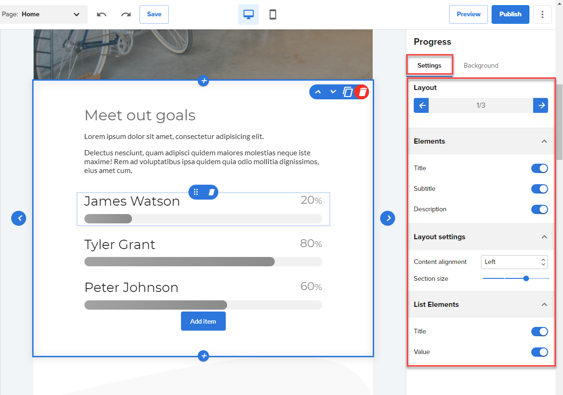Toggle the Description switch
Screen dimensions: 563x395
(540, 209)
